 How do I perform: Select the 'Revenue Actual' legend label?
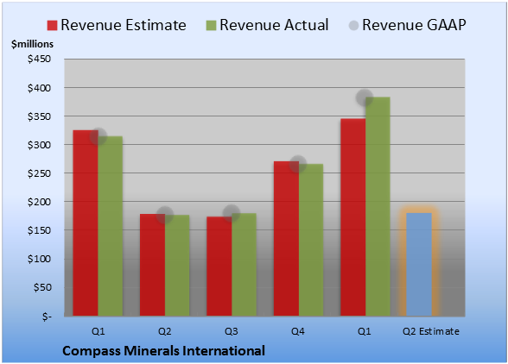coord(274,25)
